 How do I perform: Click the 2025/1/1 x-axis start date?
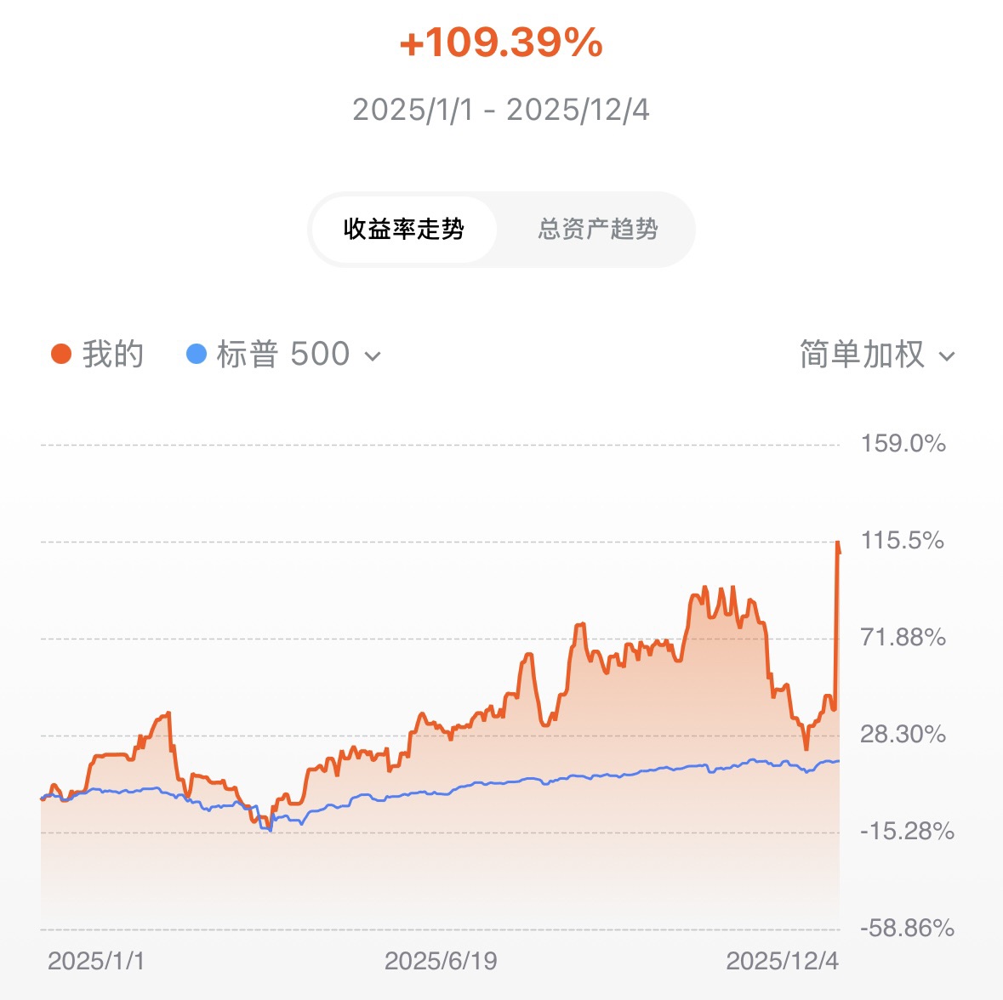(96, 961)
